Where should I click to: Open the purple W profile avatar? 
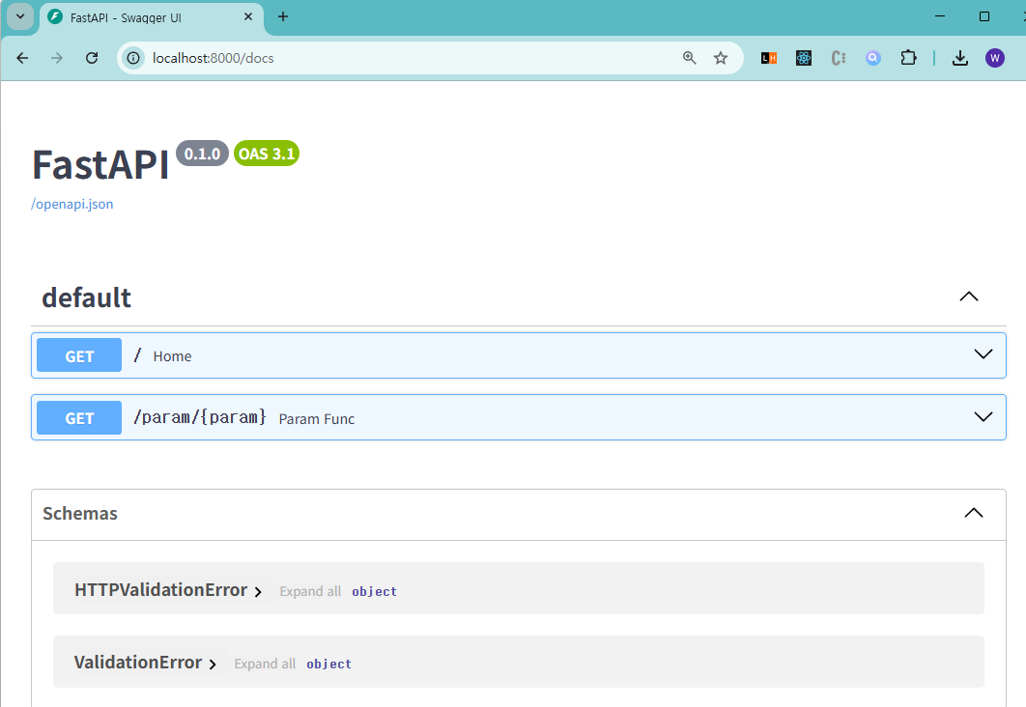pos(994,58)
